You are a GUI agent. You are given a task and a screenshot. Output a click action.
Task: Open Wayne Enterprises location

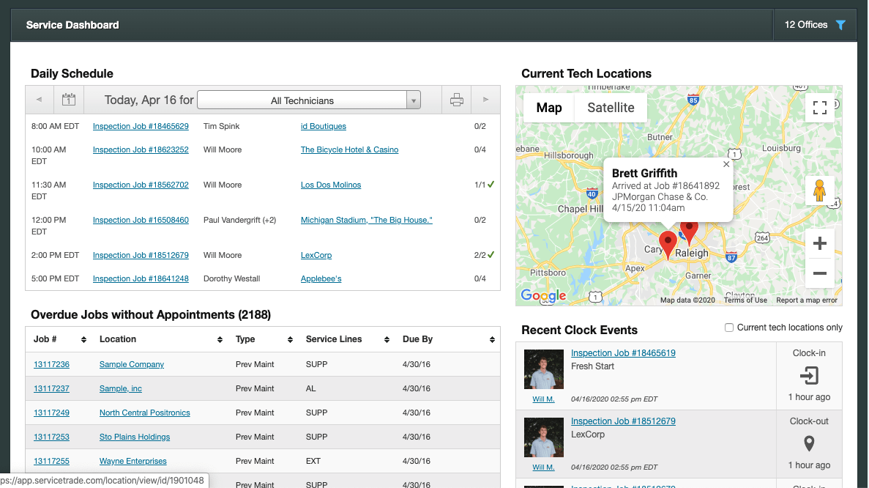(x=133, y=461)
